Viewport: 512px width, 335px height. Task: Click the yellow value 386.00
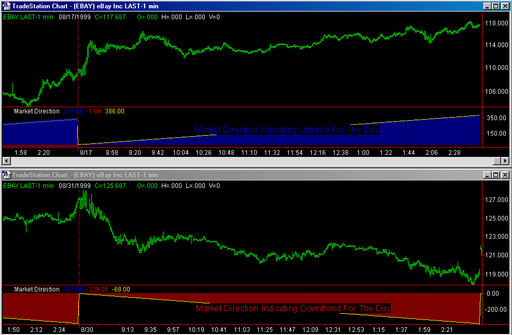[115, 111]
